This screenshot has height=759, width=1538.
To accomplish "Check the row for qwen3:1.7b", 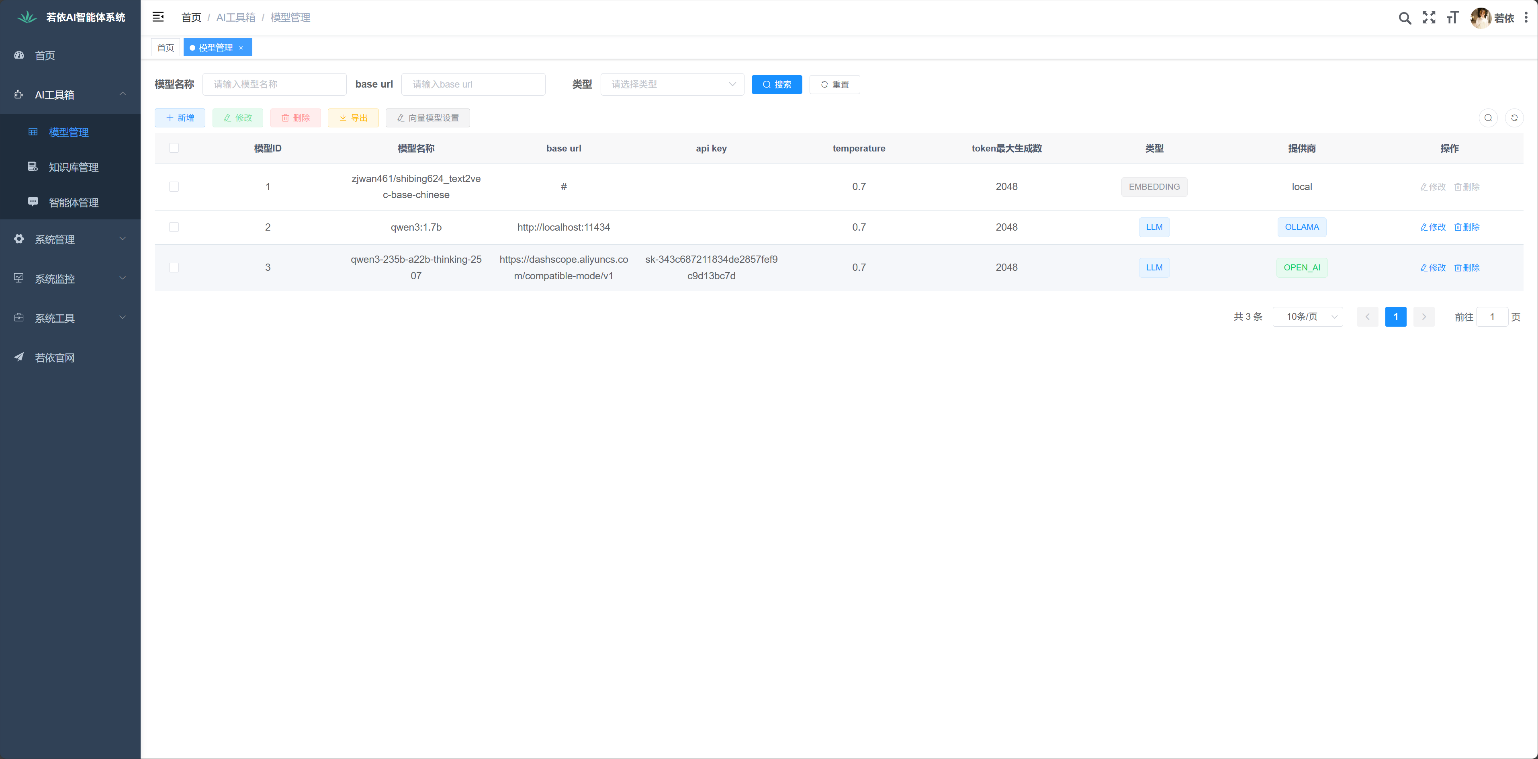I will click(174, 227).
